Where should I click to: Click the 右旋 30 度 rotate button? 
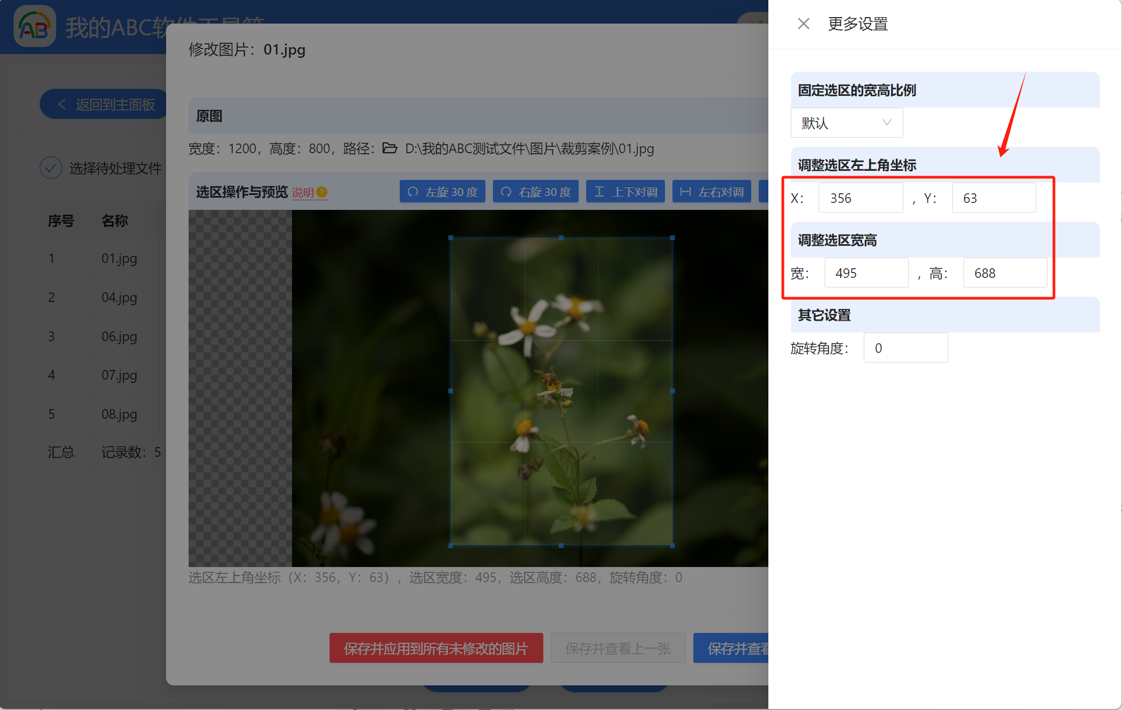[x=536, y=192]
